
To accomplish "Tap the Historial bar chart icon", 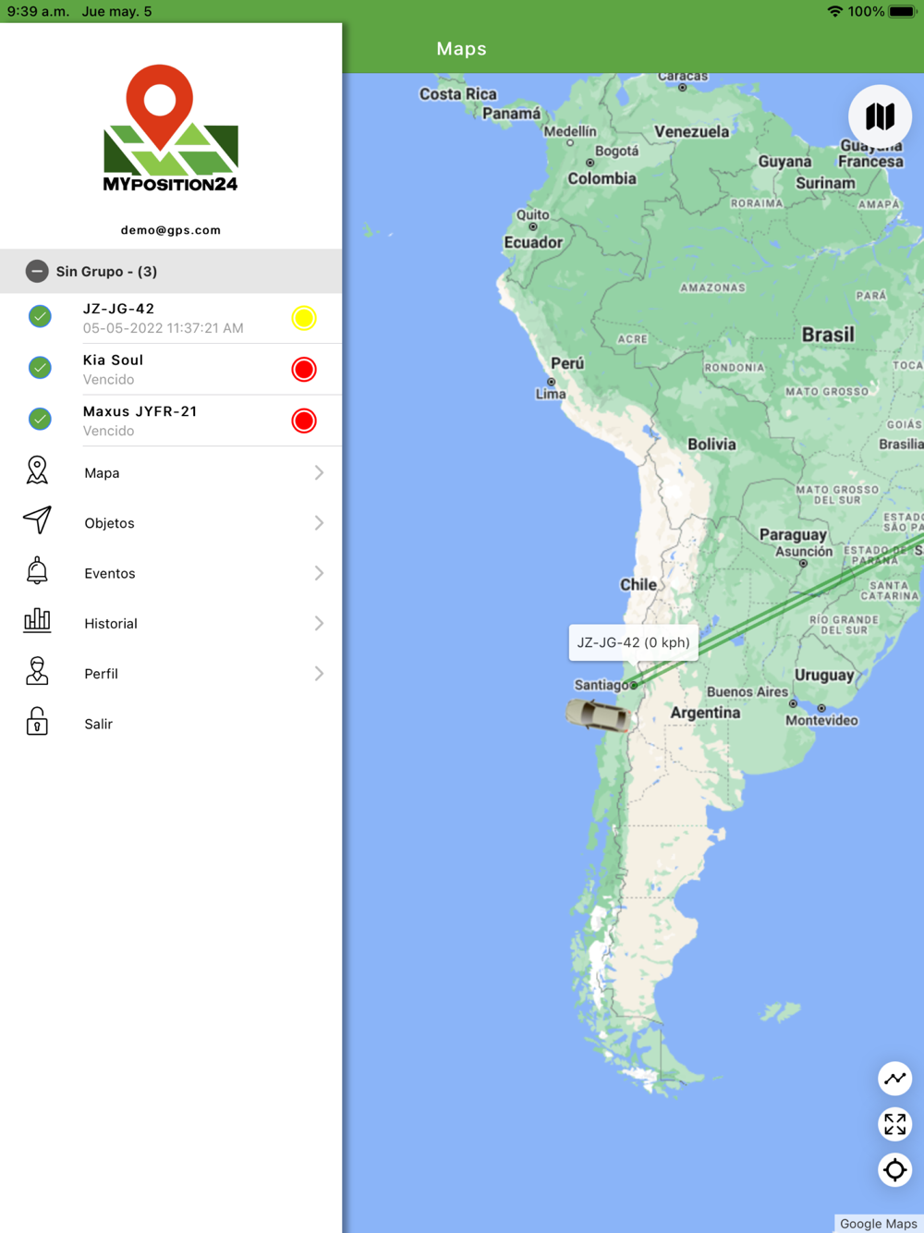I will click(37, 620).
